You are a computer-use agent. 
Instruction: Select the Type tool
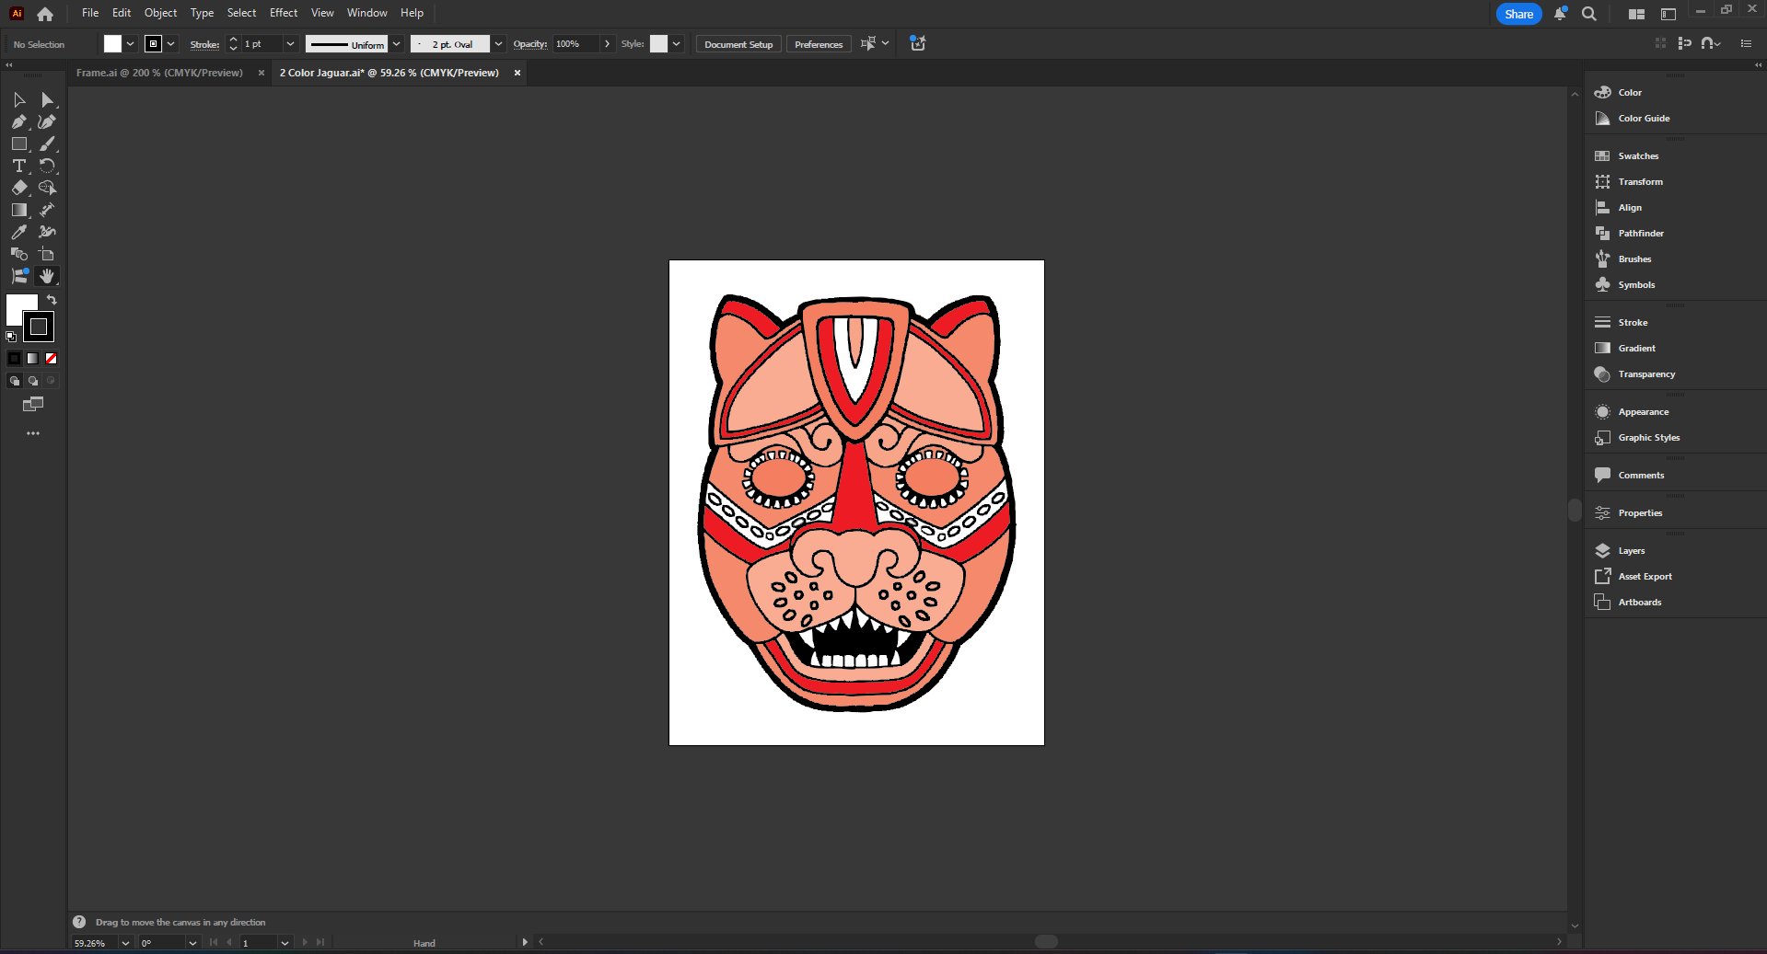[18, 166]
